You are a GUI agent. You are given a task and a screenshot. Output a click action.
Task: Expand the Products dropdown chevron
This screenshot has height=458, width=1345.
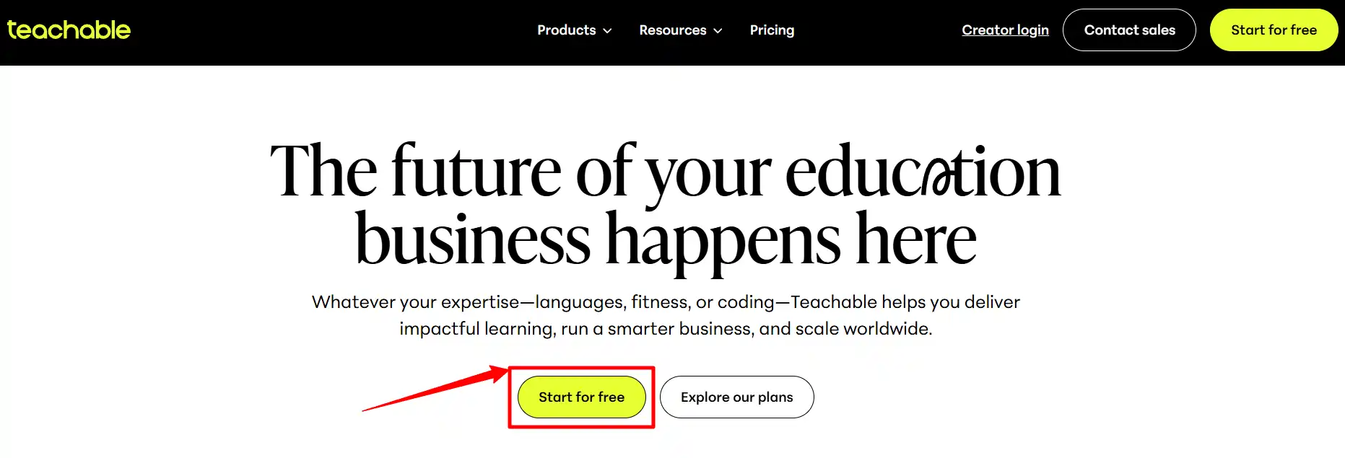(607, 31)
